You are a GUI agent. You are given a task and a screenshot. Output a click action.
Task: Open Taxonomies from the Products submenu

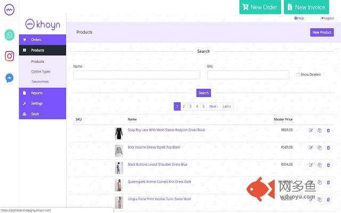[40, 81]
